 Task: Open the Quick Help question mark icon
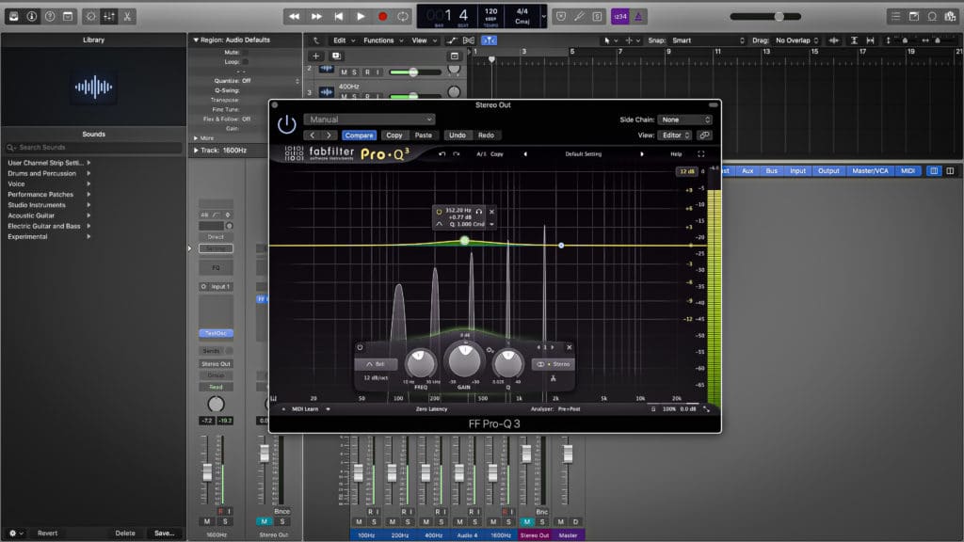[x=50, y=17]
